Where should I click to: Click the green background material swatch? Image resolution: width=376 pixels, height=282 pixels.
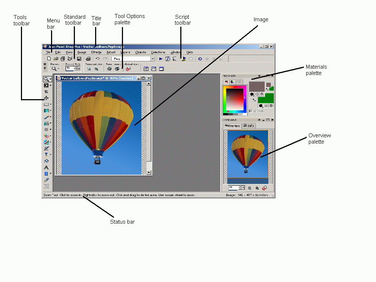point(266,98)
